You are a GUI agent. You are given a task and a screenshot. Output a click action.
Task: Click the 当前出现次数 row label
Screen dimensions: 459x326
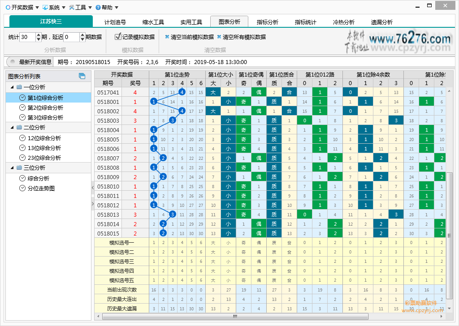[122, 290]
